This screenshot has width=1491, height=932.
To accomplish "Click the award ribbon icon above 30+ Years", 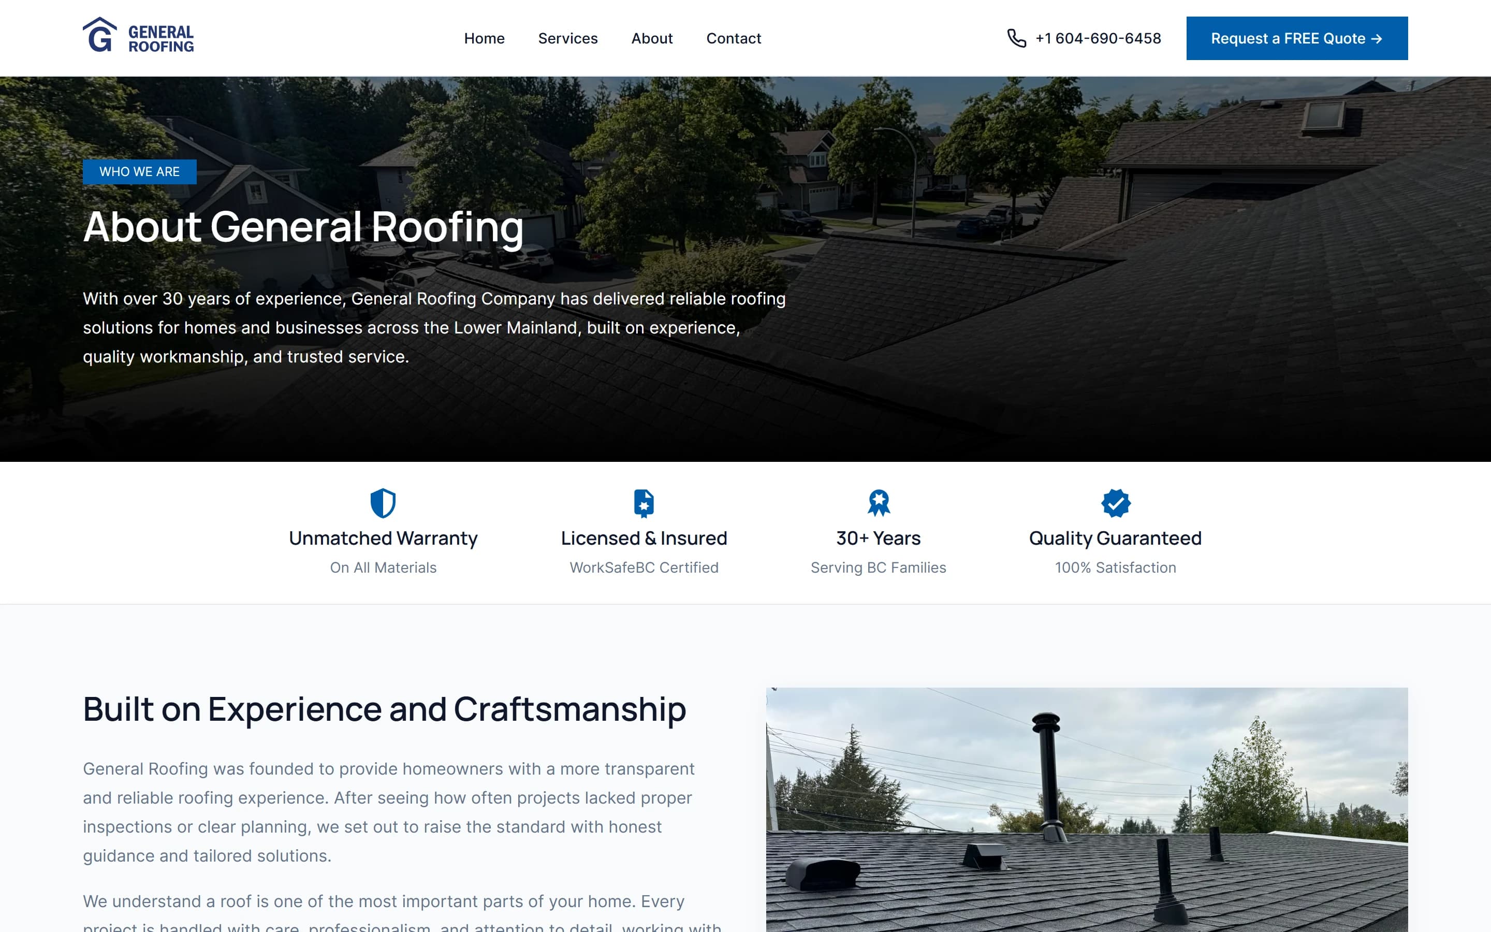I will pos(879,503).
